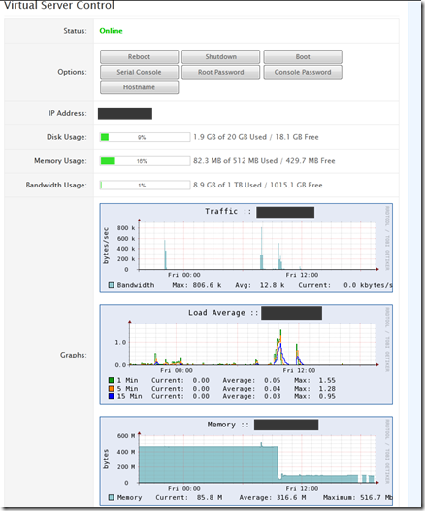The height and width of the screenshot is (511, 425).
Task: Click the Shutdown button
Action: pos(220,56)
